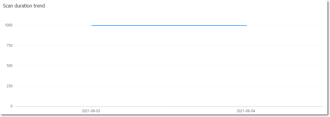This screenshot has height=117, width=330.
Task: Click the x-axis baseline between the dates
Action: click(169, 106)
